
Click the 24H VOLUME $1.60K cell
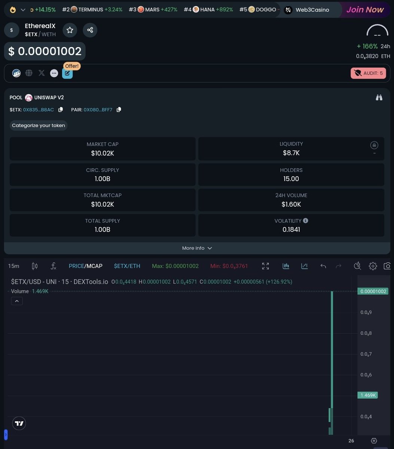[x=291, y=200]
